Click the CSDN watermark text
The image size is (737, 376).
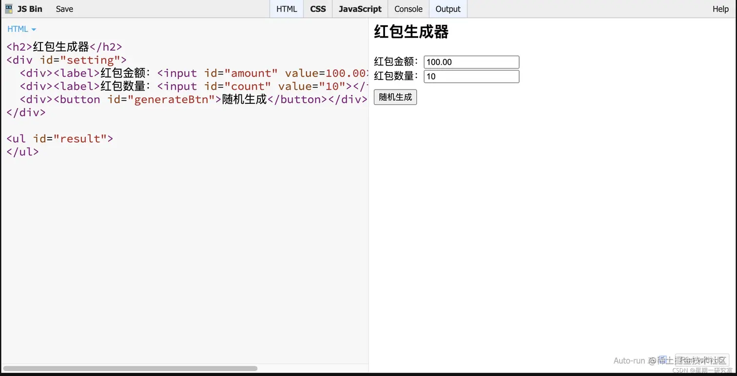[x=702, y=370]
